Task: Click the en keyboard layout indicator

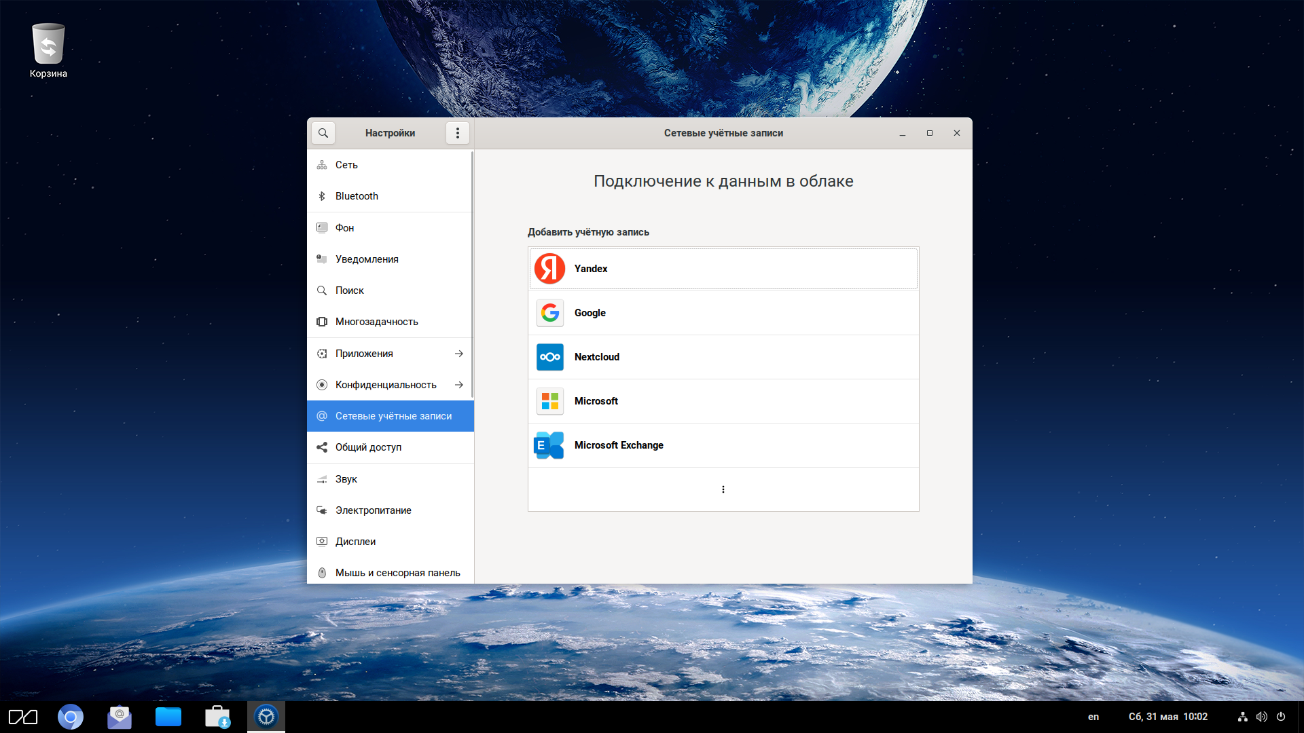Action: coord(1093,717)
